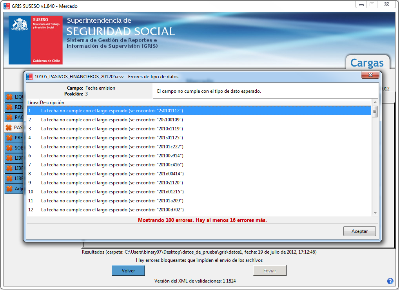The width and height of the screenshot is (399, 290).
Task: Click the Línea column header
Action: coord(33,103)
